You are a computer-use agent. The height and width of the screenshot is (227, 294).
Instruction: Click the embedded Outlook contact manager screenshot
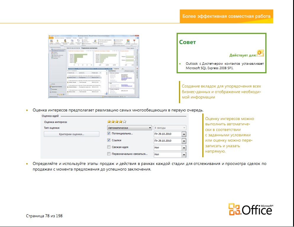pyautogui.click(x=94, y=67)
